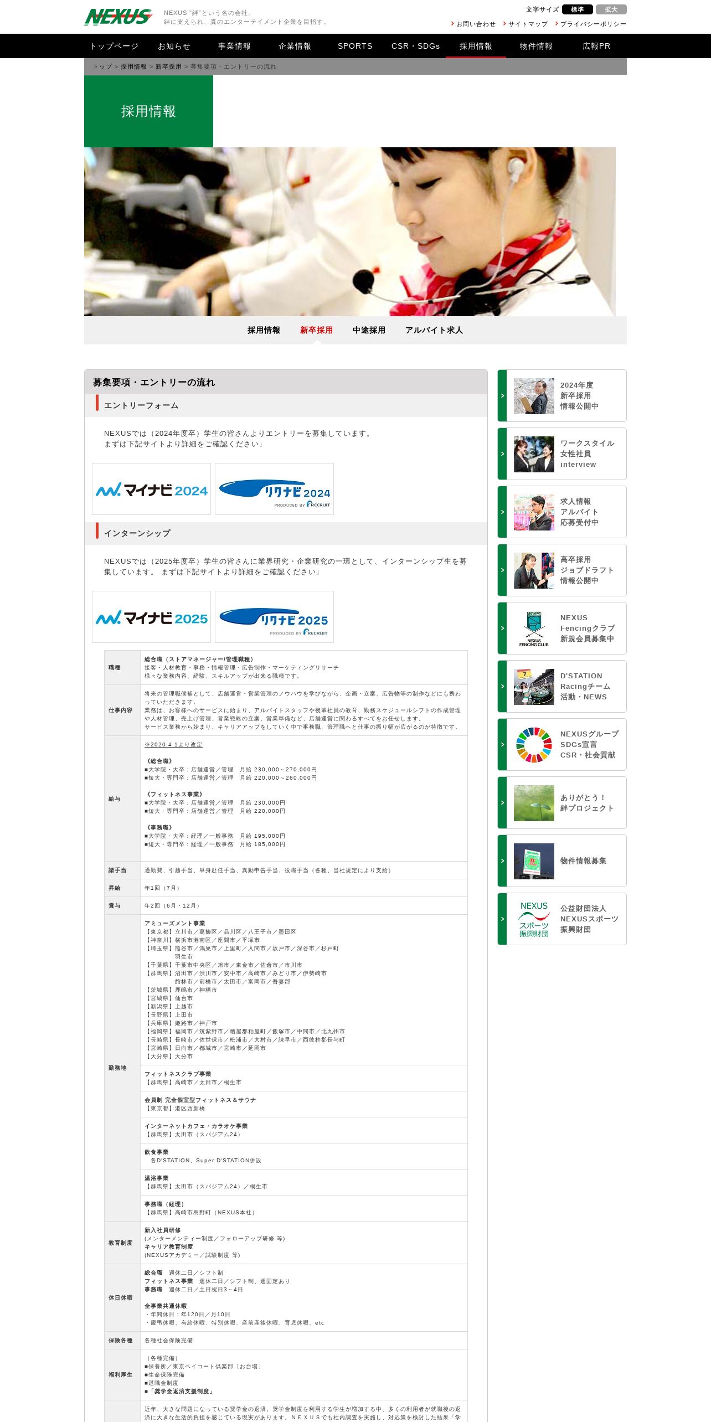Click the SDGs color wheel icon

[534, 745]
